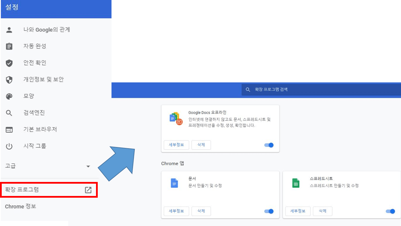Disable the 문서 app toggle
Image resolution: width=401 pixels, height=226 pixels.
point(269,211)
